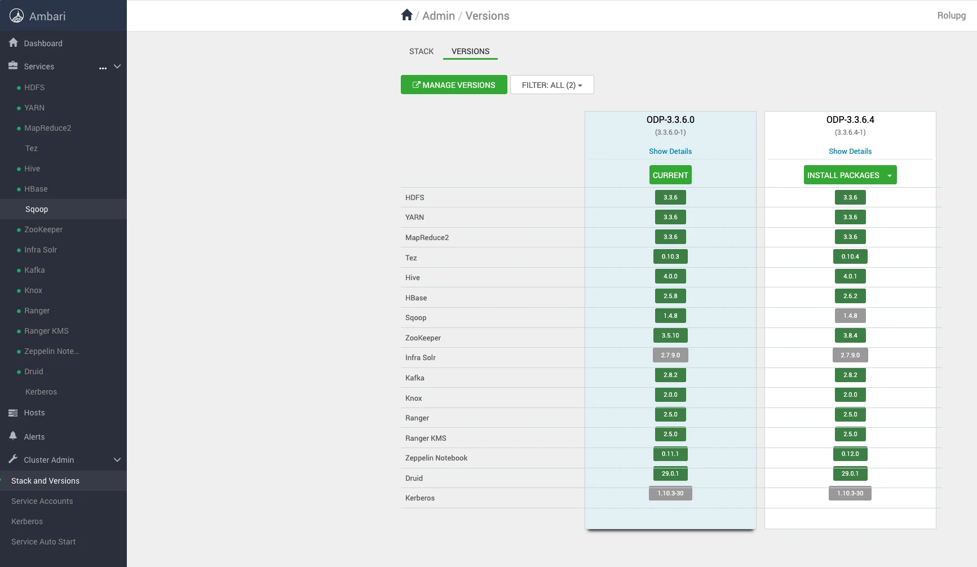977x567 pixels.
Task: Select the Sqoop service in sidebar
Action: 63,209
